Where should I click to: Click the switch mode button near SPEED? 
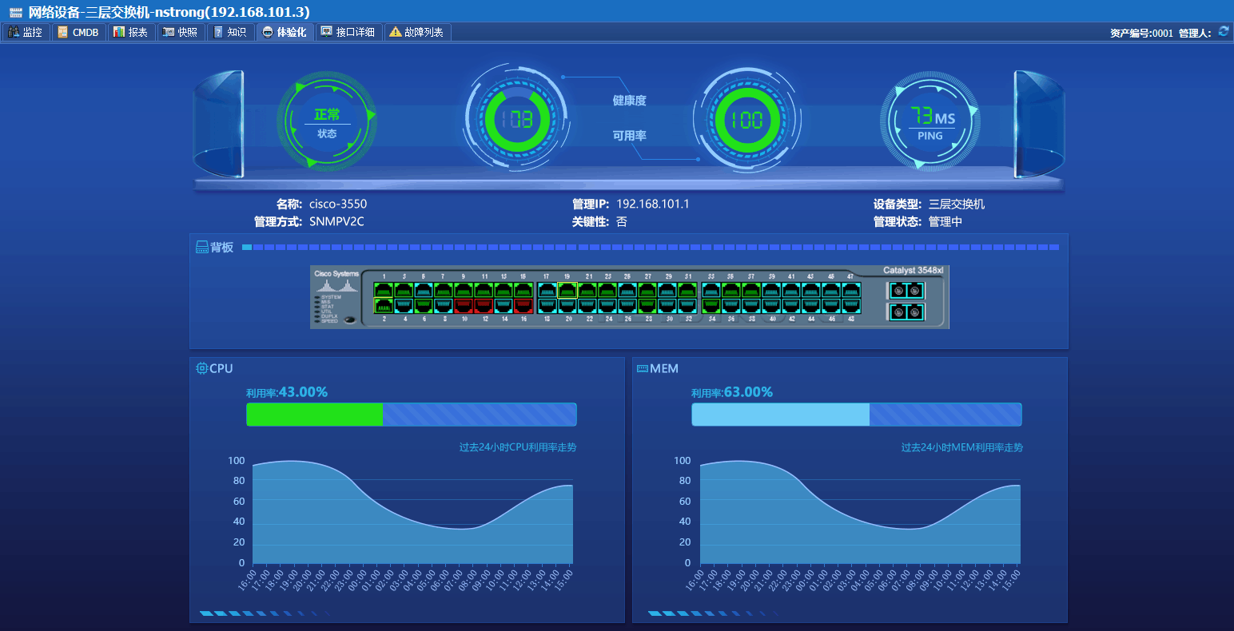[x=350, y=319]
